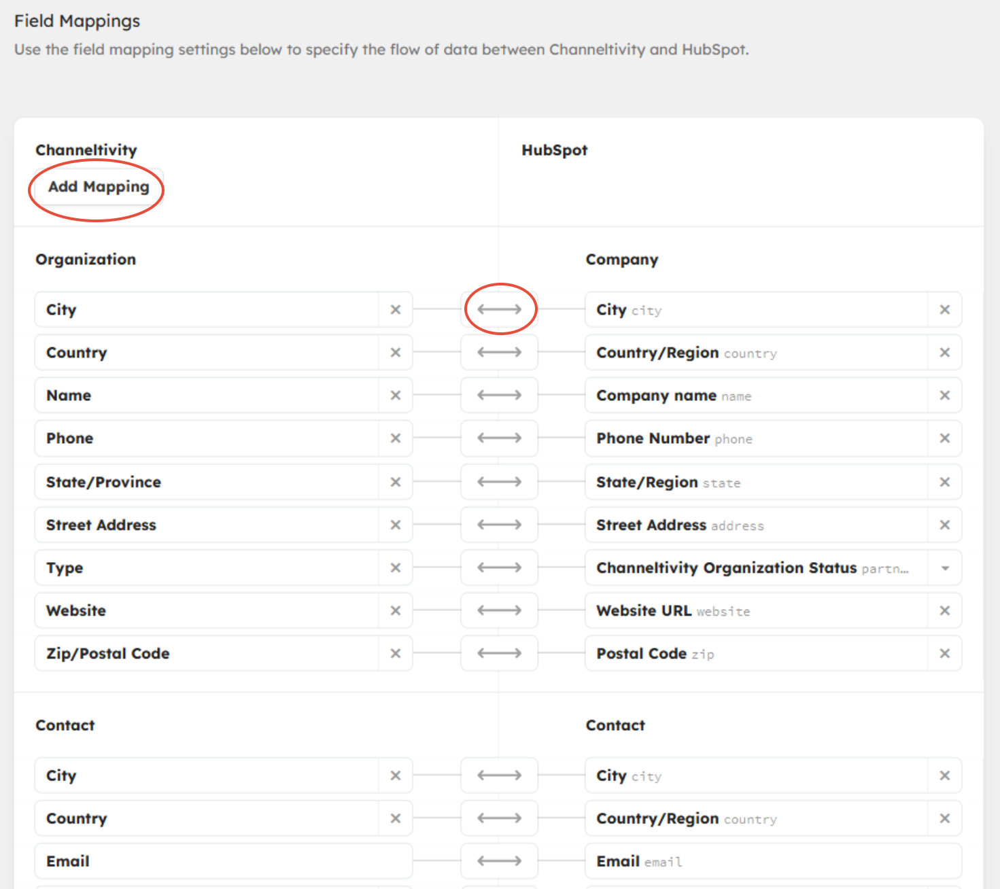Click the Organization section heading
The height and width of the screenshot is (889, 1000).
pos(86,260)
